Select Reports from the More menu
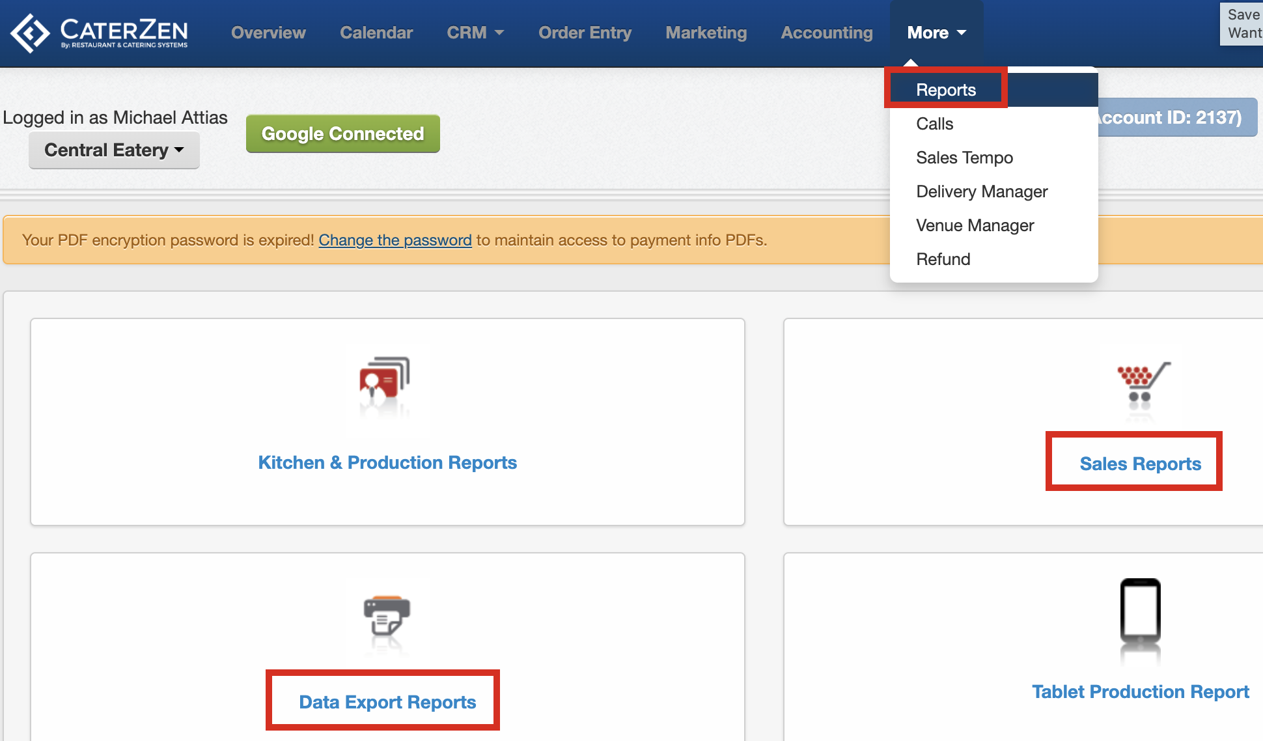This screenshot has width=1263, height=741. [x=945, y=90]
